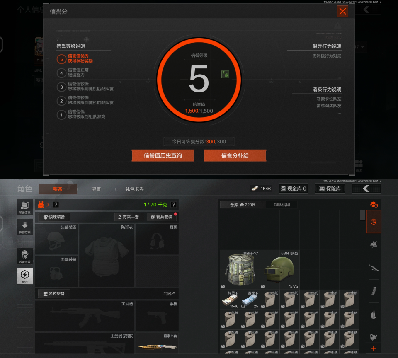Click 快速装备 quick equip button
Screen dimensions: 398x358
tap(54, 217)
